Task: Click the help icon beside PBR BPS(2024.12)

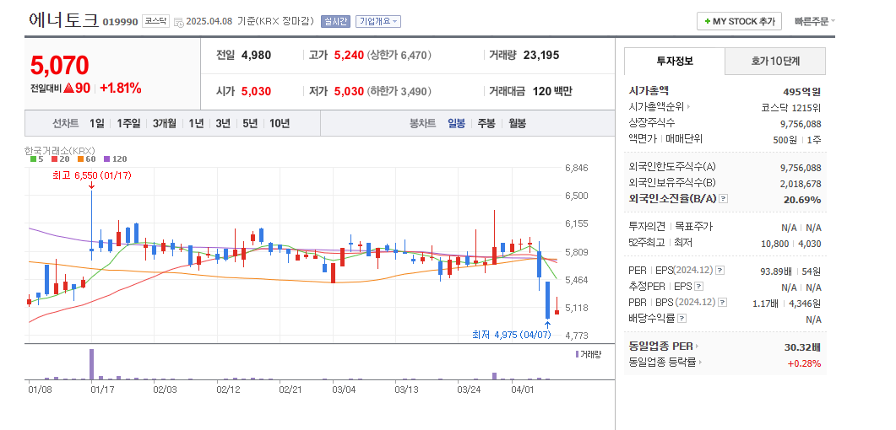Action: point(724,302)
